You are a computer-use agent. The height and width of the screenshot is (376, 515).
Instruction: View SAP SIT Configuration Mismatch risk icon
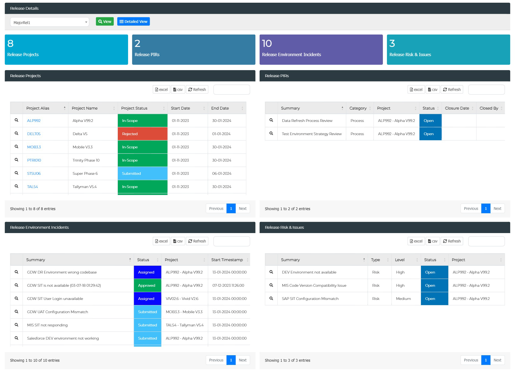pos(271,298)
